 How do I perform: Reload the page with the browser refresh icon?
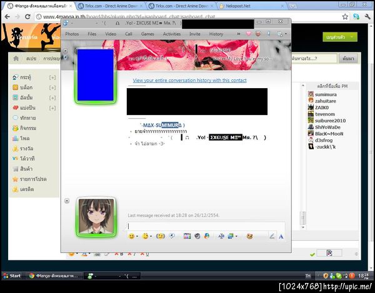tap(27, 16)
